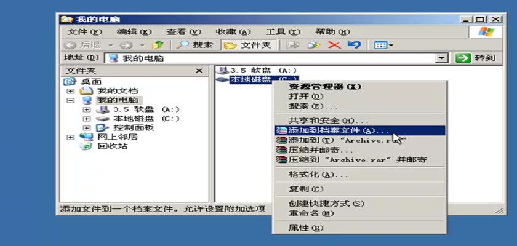Click the Move To toolbar icon
The height and width of the screenshot is (246, 517).
[x=292, y=45]
